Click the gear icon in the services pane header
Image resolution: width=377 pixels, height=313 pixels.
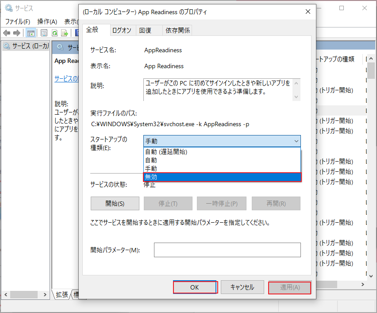tap(60, 47)
